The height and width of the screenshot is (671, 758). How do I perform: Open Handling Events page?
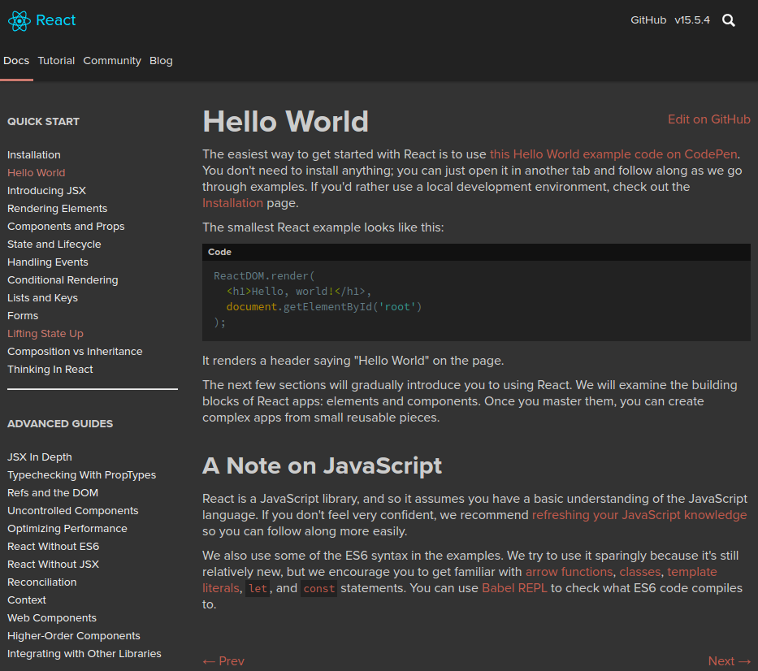click(x=48, y=262)
